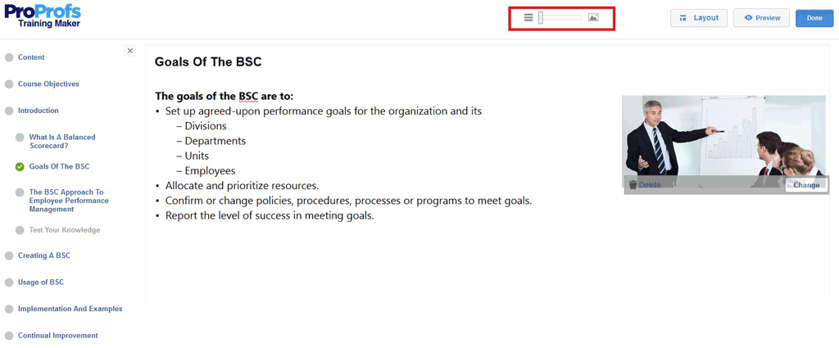Open What Is A Balanced Scorecard page
Viewport: 839px width, 348px height.
(x=62, y=141)
